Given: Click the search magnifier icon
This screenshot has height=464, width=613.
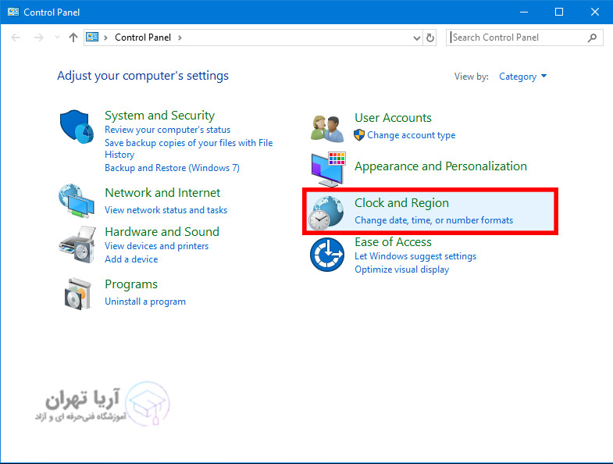Looking at the screenshot, I should pos(592,37).
